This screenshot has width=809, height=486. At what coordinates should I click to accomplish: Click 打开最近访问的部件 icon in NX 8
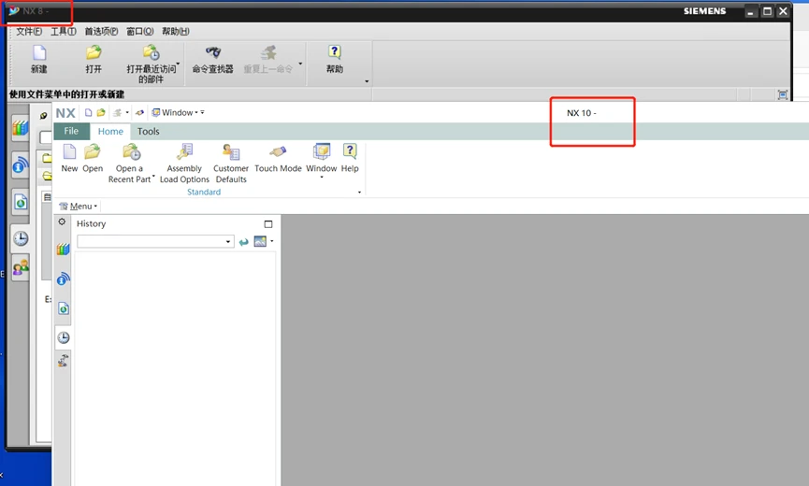tap(152, 52)
